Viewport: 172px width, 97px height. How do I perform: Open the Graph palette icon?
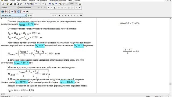tap(6, 12)
